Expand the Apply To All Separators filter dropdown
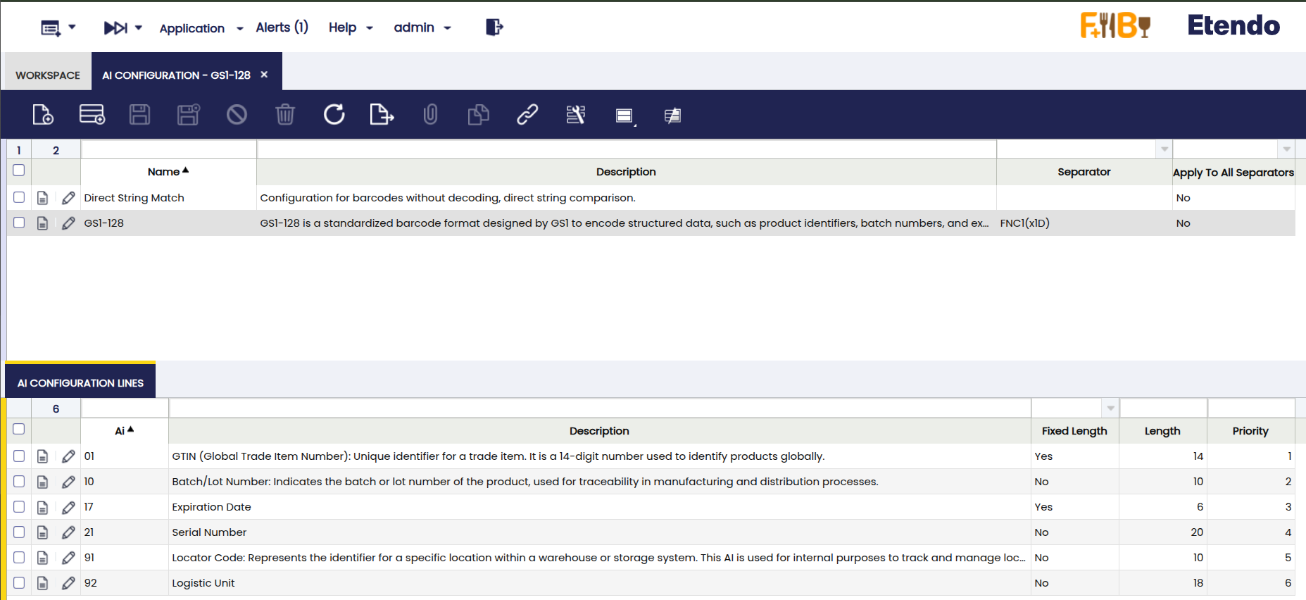Viewport: 1306px width, 600px height. pos(1286,149)
